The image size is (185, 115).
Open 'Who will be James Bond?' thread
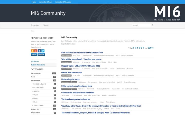(81, 59)
